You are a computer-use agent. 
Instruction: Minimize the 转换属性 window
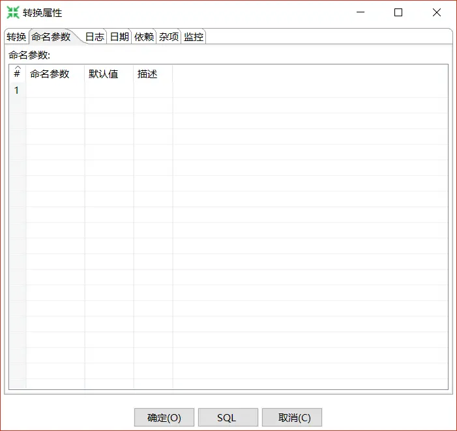[361, 12]
